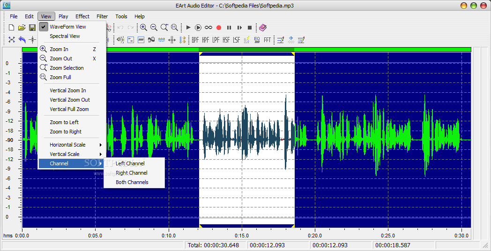The height and width of the screenshot is (251, 491).
Task: Apply the LSF low-shelf filter
Action: coord(237,40)
